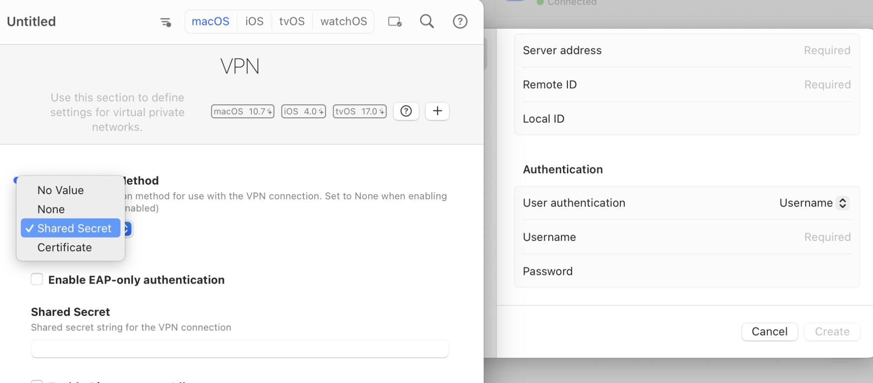Screen dimensions: 873x383
Task: Select the tvOS platform tab
Action: point(292,21)
